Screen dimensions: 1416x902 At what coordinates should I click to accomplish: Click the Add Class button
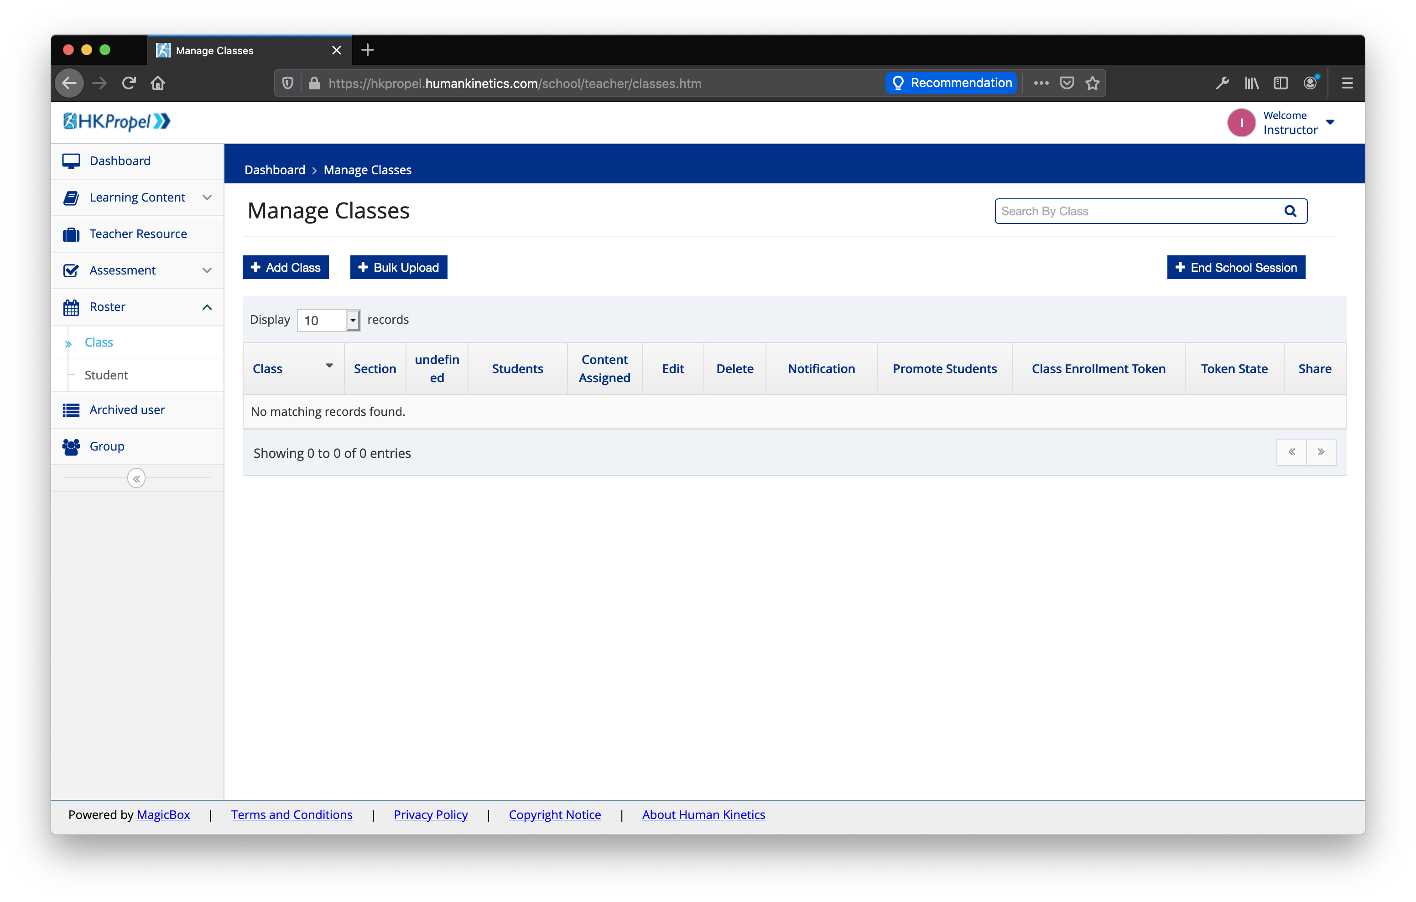pyautogui.click(x=285, y=268)
